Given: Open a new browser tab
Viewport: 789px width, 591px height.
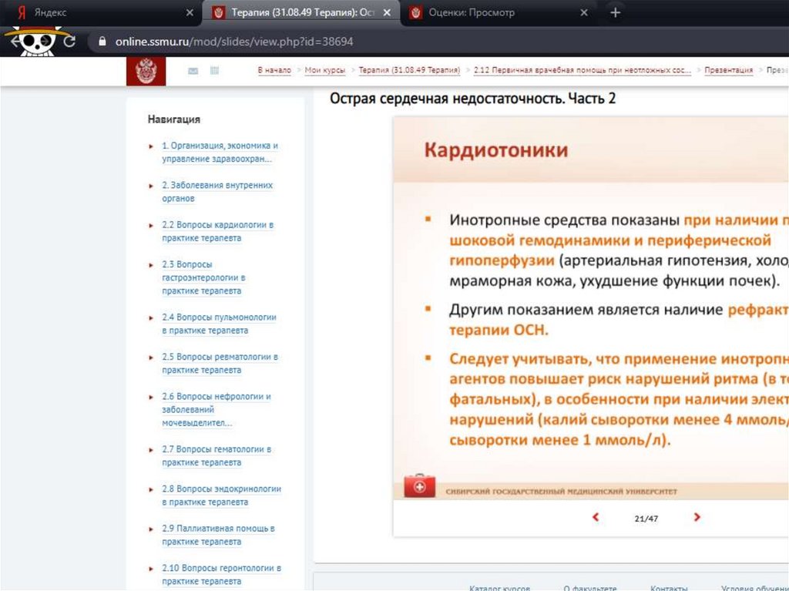Looking at the screenshot, I should pos(615,13).
